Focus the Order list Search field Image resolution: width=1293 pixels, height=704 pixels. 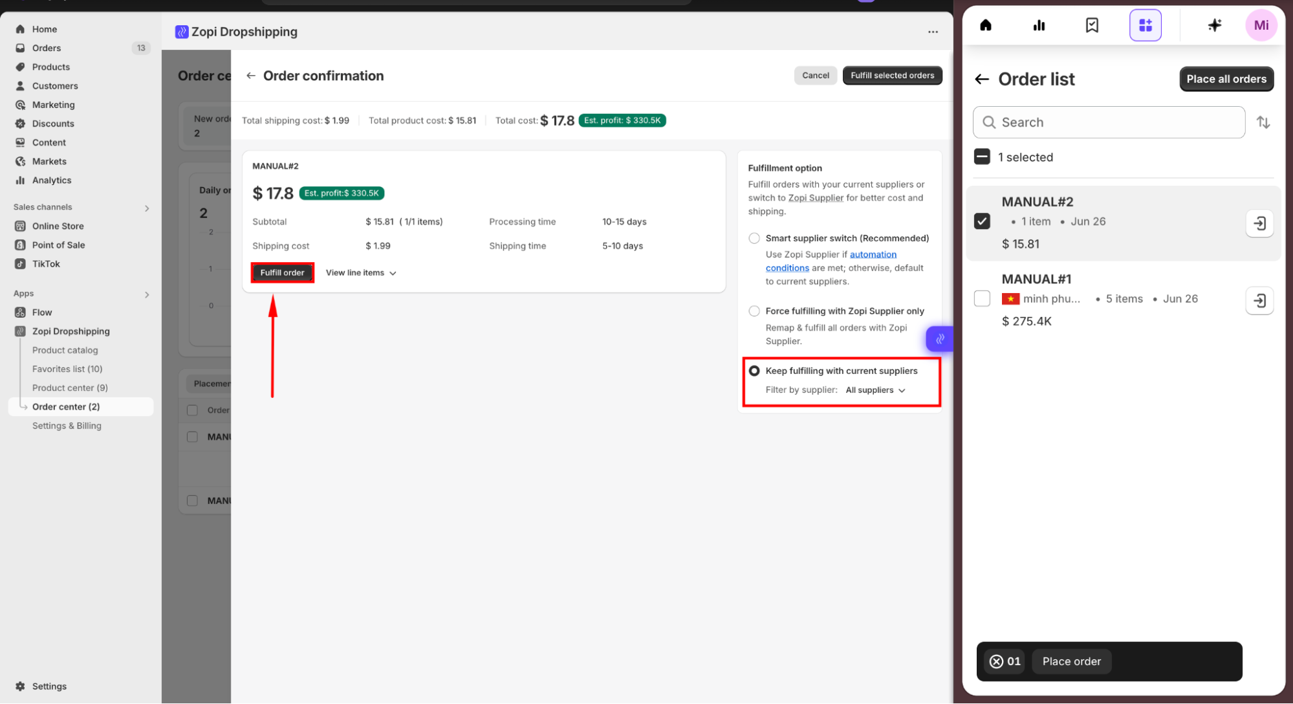1109,122
